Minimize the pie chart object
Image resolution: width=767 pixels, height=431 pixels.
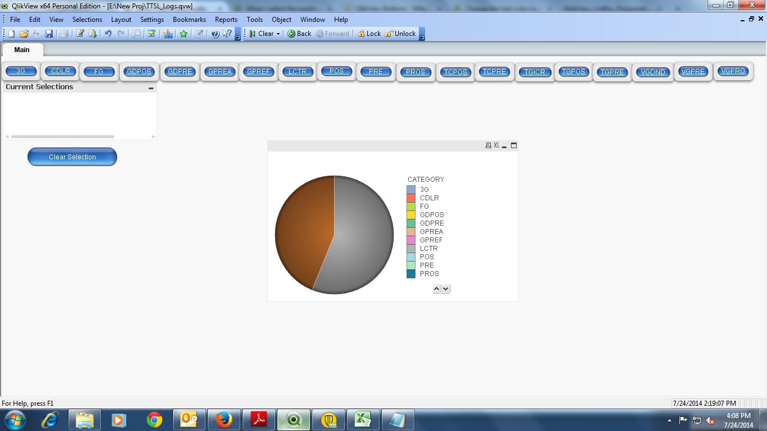(504, 145)
